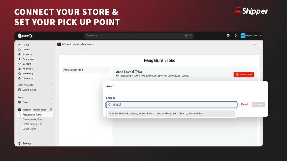The image size is (287, 161).
Task: Click the Customers person icon
Action: tap(19, 59)
